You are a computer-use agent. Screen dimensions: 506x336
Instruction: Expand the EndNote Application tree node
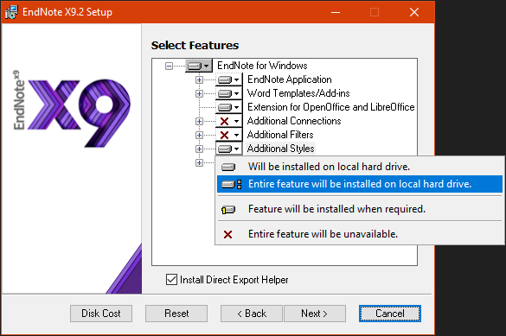(x=199, y=79)
